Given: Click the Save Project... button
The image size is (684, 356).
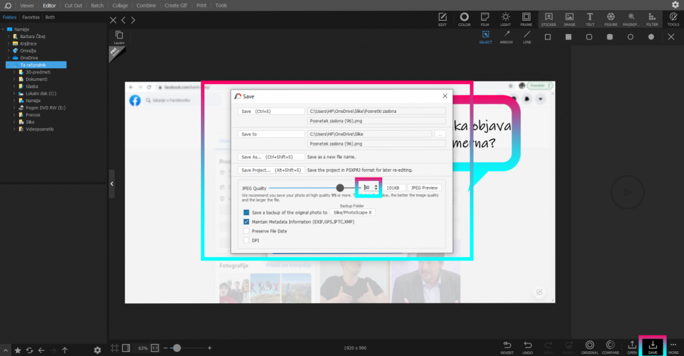Looking at the screenshot, I should coord(271,170).
